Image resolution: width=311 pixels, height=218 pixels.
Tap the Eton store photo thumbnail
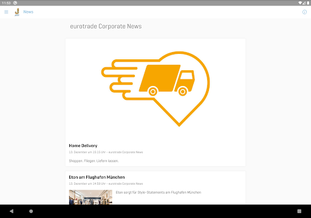click(91, 197)
